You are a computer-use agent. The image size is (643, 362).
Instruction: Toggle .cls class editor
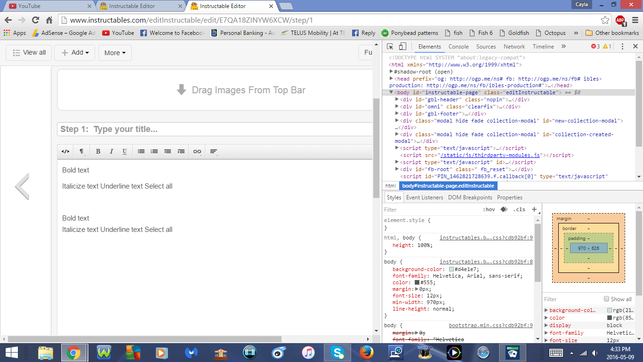pos(519,210)
